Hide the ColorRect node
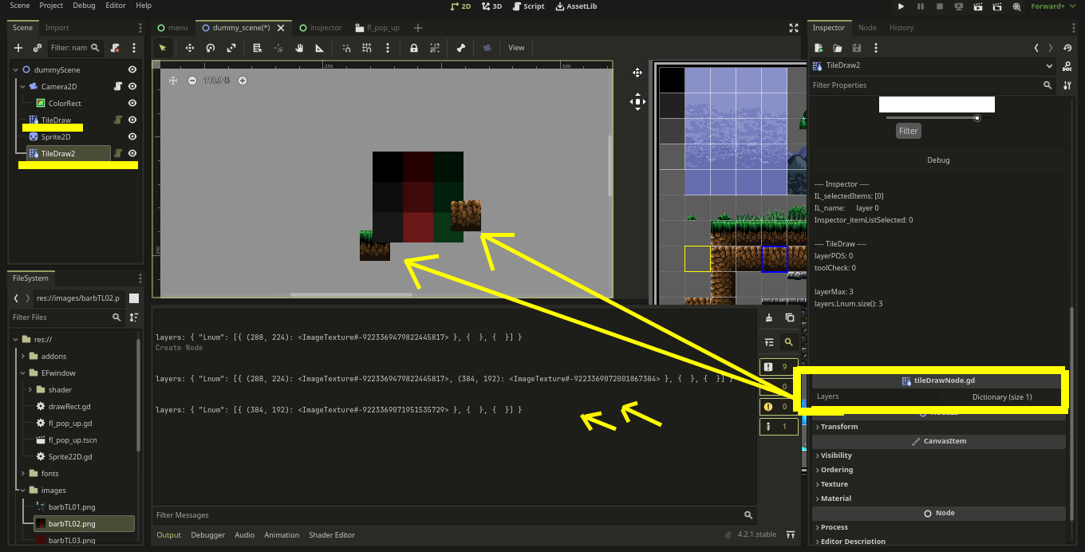This screenshot has width=1085, height=552. tap(132, 103)
